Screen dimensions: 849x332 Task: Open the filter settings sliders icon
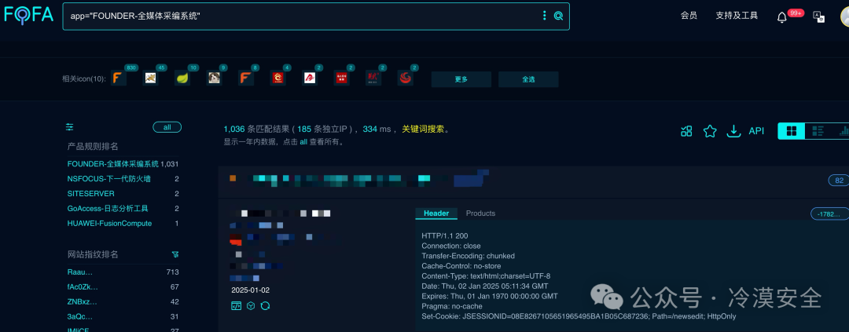point(70,127)
